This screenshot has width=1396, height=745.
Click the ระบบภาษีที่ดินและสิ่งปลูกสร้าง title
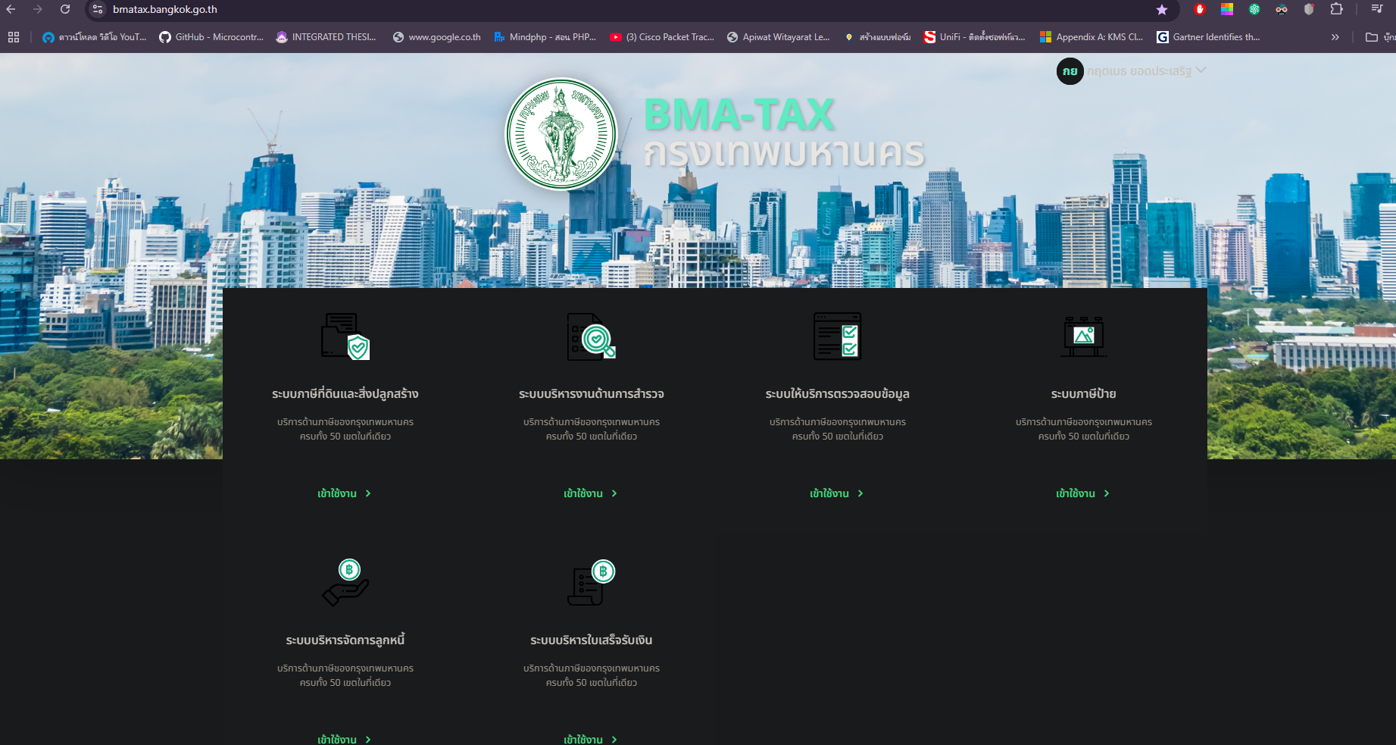345,394
